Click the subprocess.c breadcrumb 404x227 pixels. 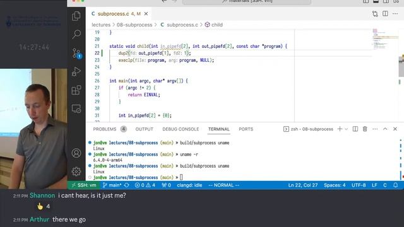pyautogui.click(x=179, y=25)
